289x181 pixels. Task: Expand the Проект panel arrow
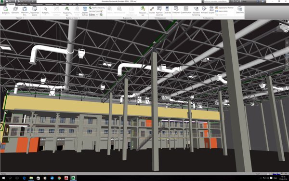coord(24,18)
